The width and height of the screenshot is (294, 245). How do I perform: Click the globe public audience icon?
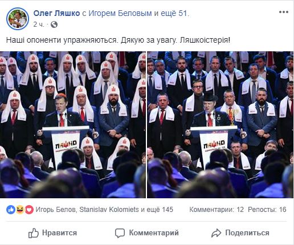tap(54, 24)
